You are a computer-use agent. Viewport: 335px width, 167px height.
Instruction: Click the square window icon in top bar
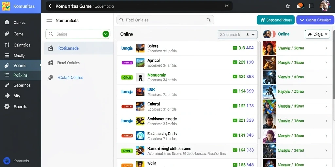click(311, 6)
